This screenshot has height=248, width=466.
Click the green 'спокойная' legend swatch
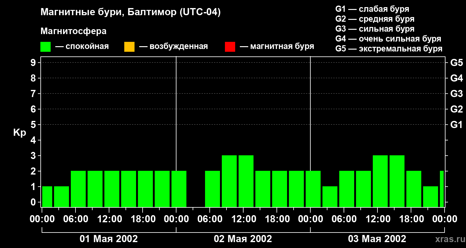point(45,47)
